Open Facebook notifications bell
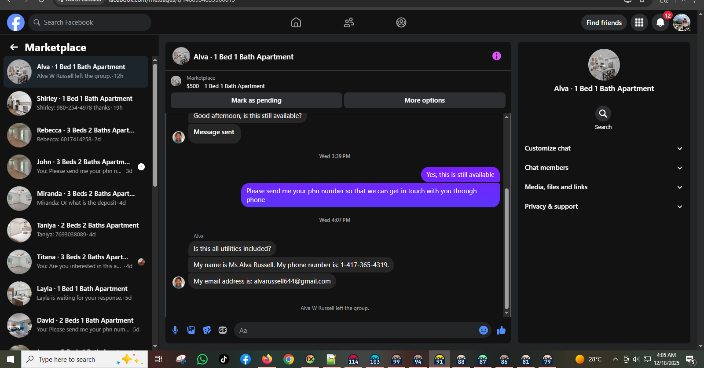Screen dimensions: 704x368 [x=660, y=22]
